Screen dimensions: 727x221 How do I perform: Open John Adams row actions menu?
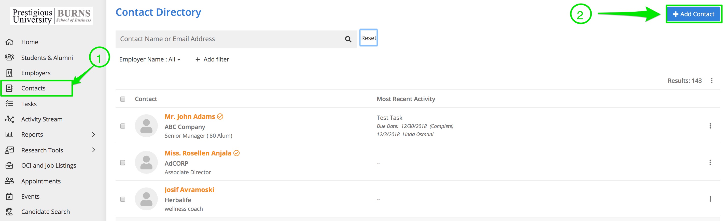pyautogui.click(x=710, y=126)
